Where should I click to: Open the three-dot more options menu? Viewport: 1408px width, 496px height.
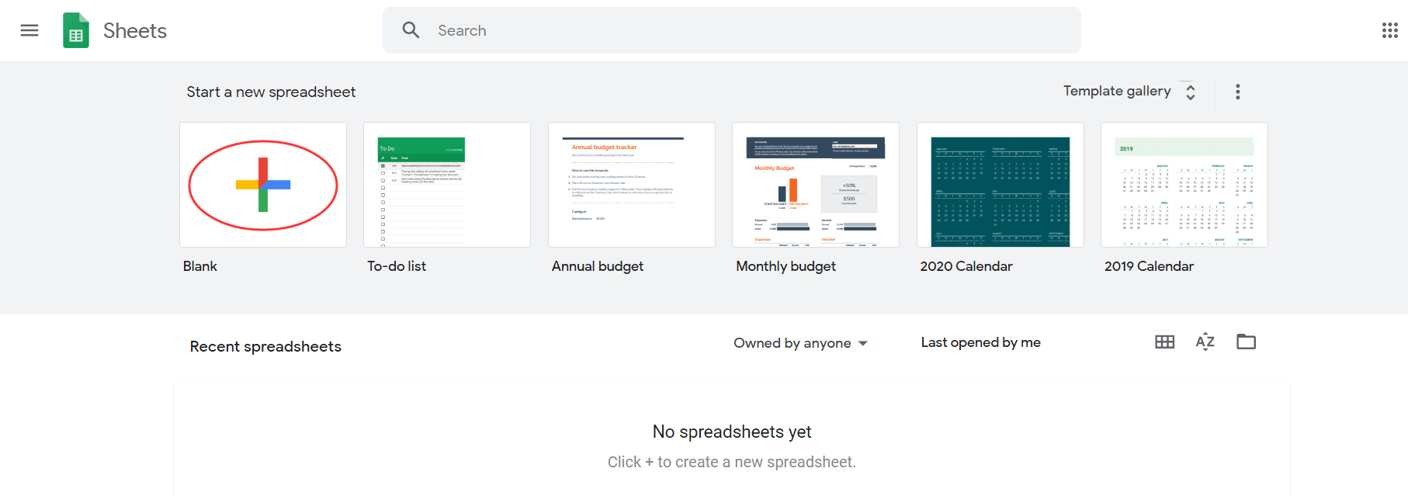(1237, 92)
